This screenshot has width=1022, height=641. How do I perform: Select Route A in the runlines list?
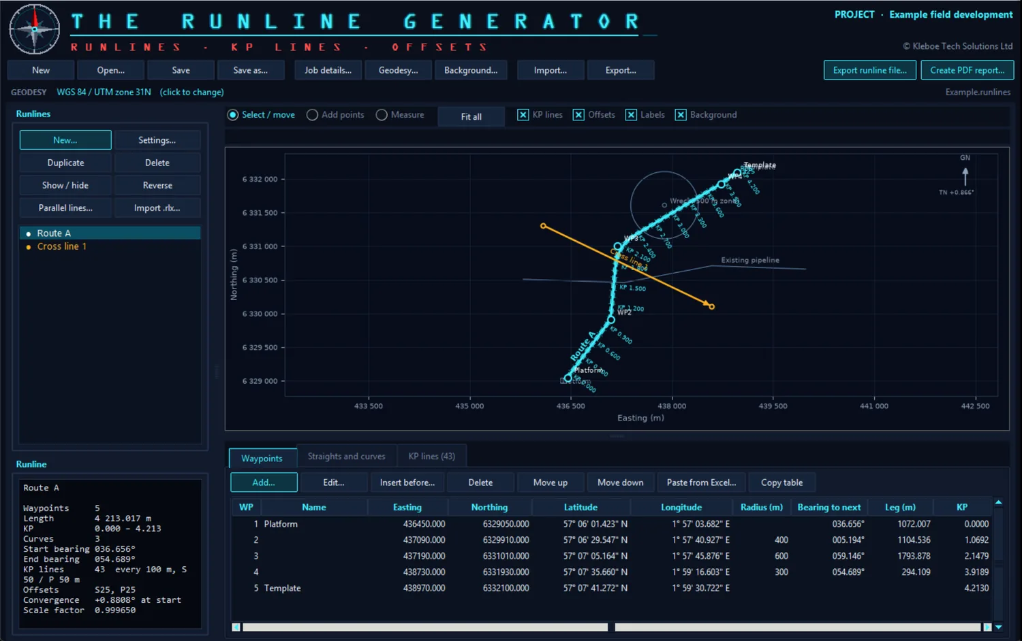[x=110, y=233]
